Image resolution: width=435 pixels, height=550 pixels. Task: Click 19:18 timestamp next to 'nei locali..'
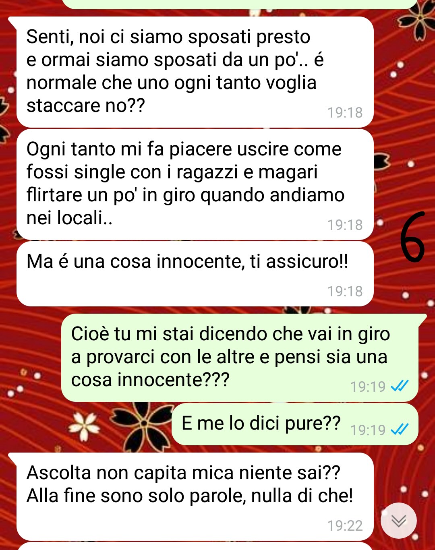tap(345, 225)
